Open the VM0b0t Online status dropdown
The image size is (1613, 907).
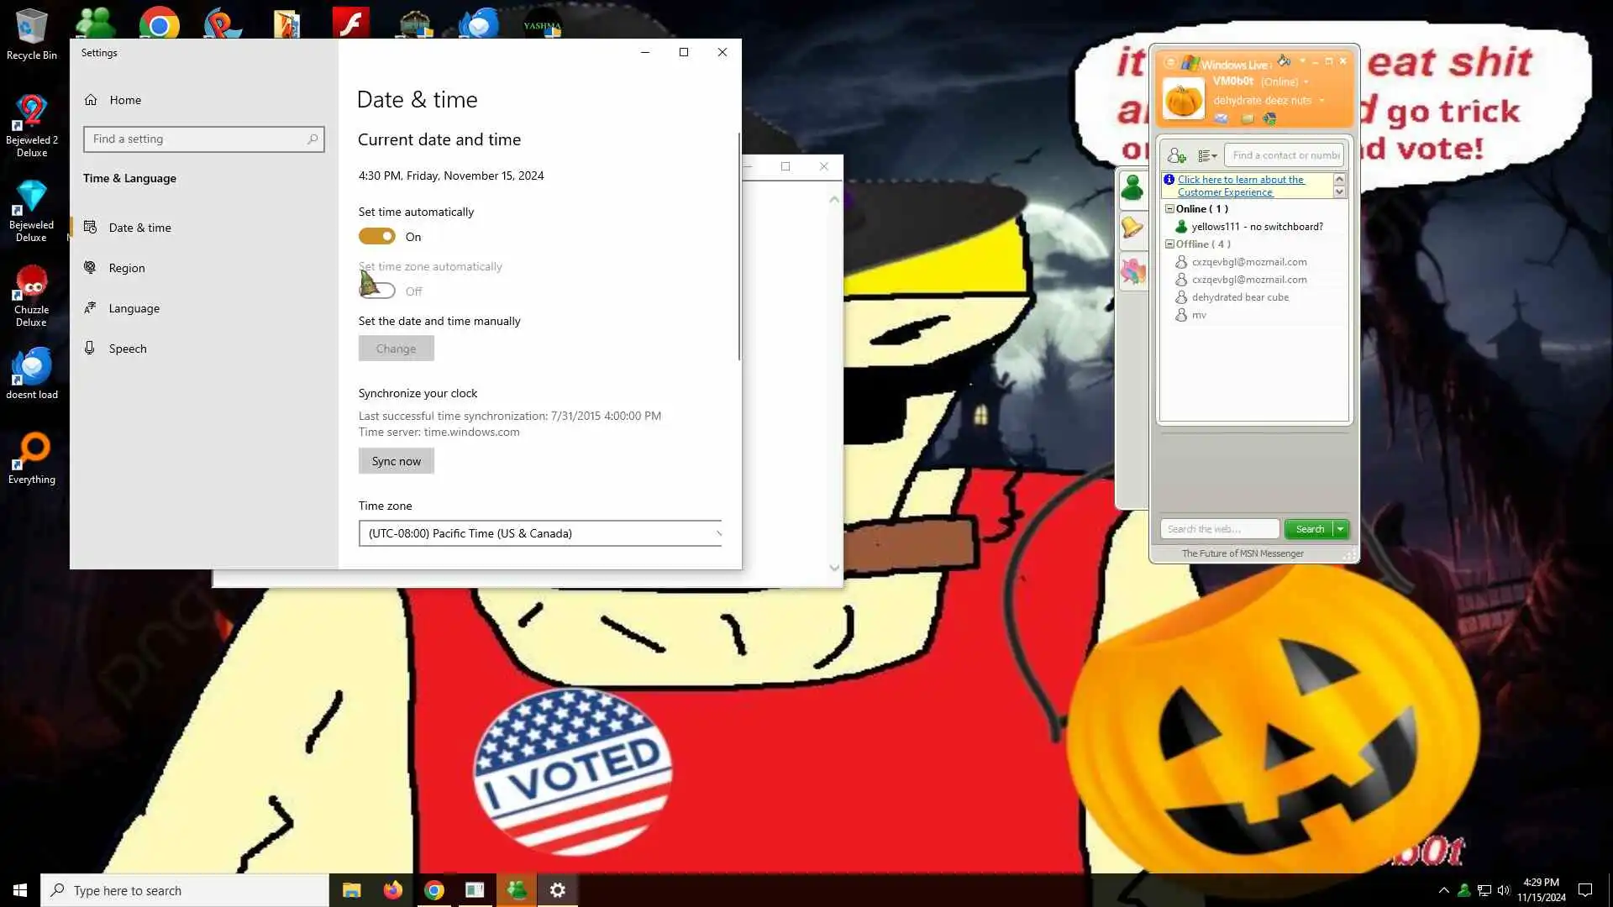(x=1306, y=82)
